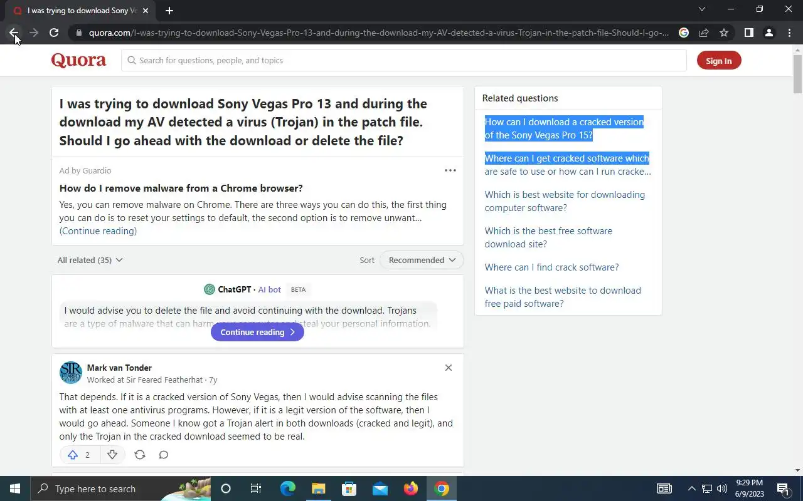Close the Quora browser tab
The height and width of the screenshot is (501, 803).
point(146,11)
